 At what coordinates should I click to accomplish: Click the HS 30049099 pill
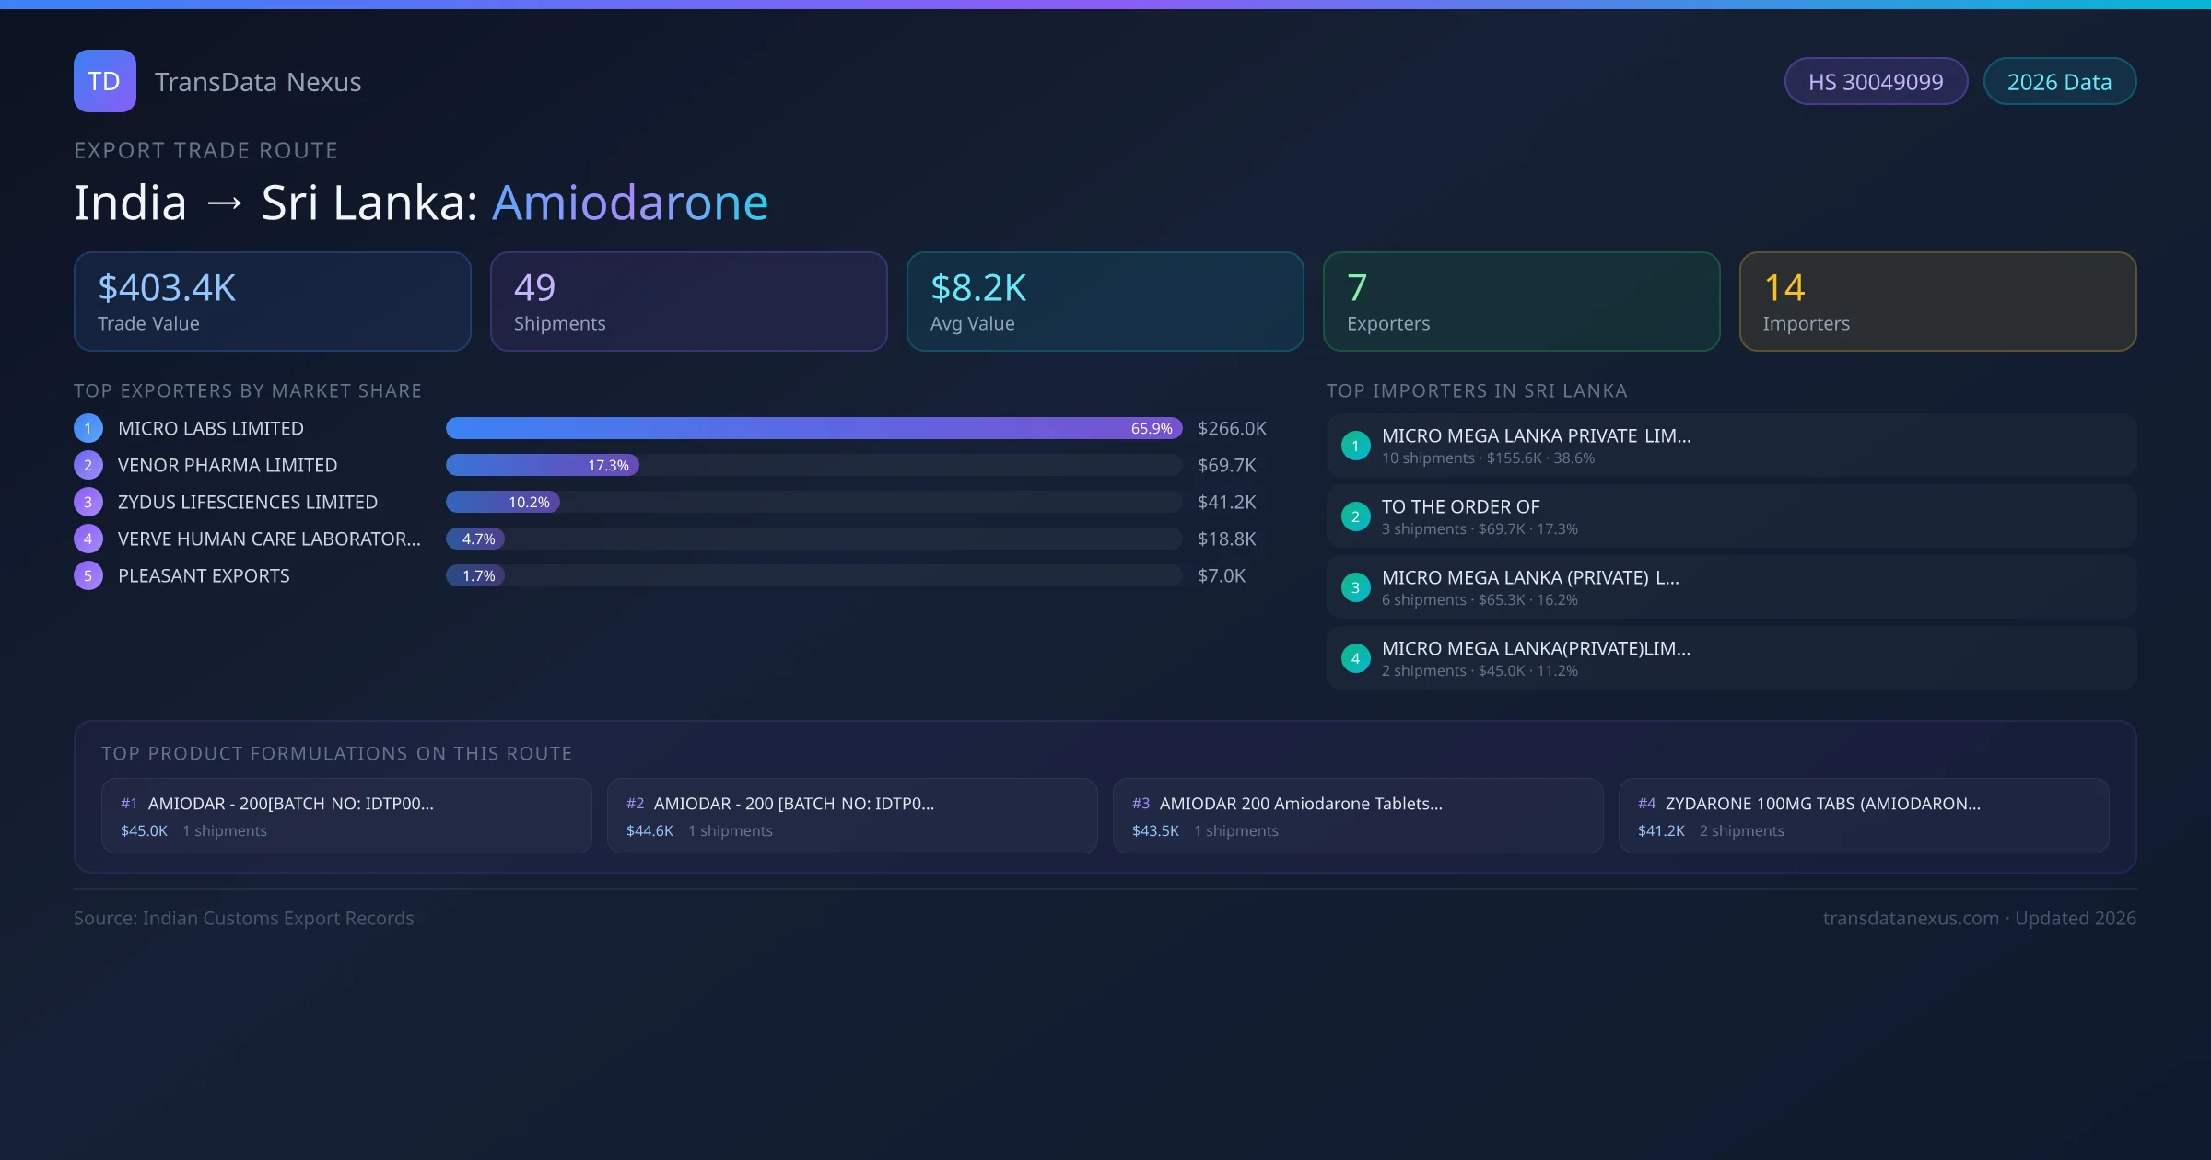pos(1875,82)
